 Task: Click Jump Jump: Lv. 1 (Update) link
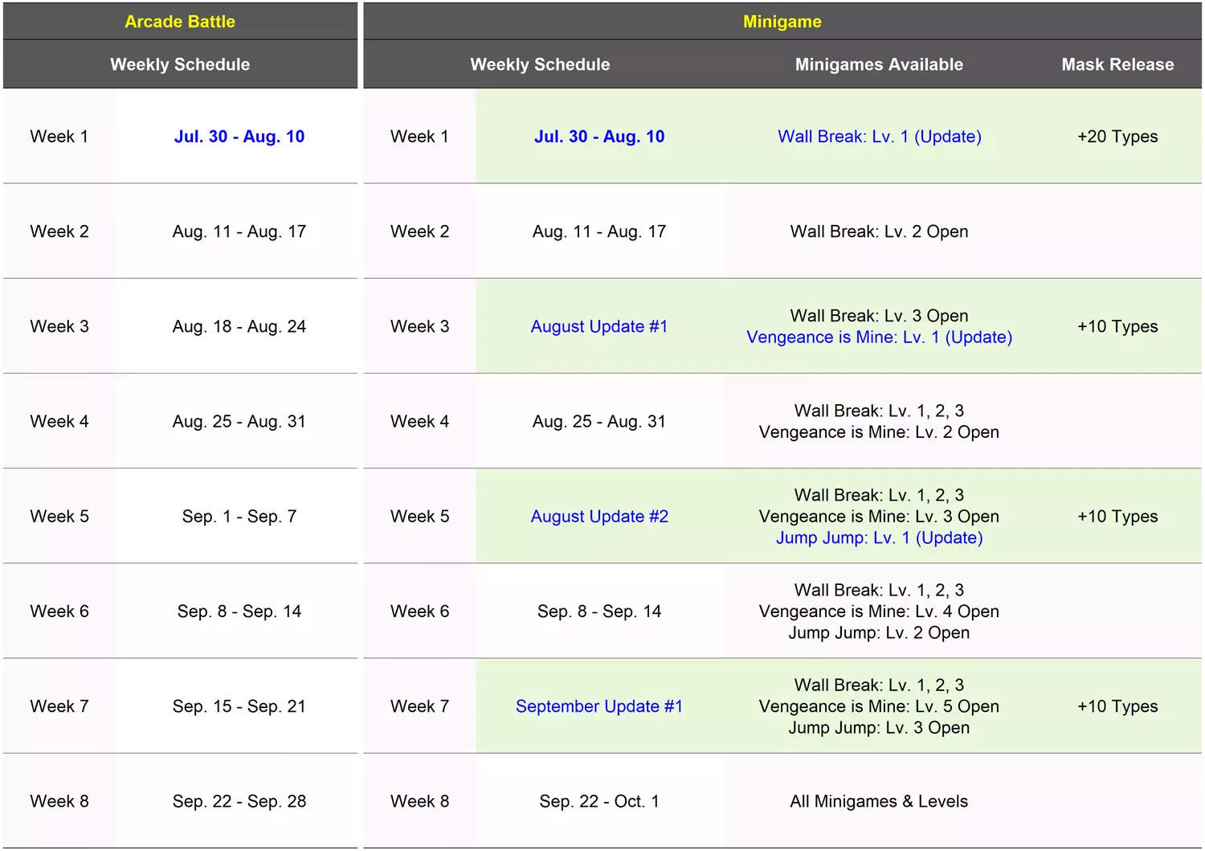coord(879,538)
